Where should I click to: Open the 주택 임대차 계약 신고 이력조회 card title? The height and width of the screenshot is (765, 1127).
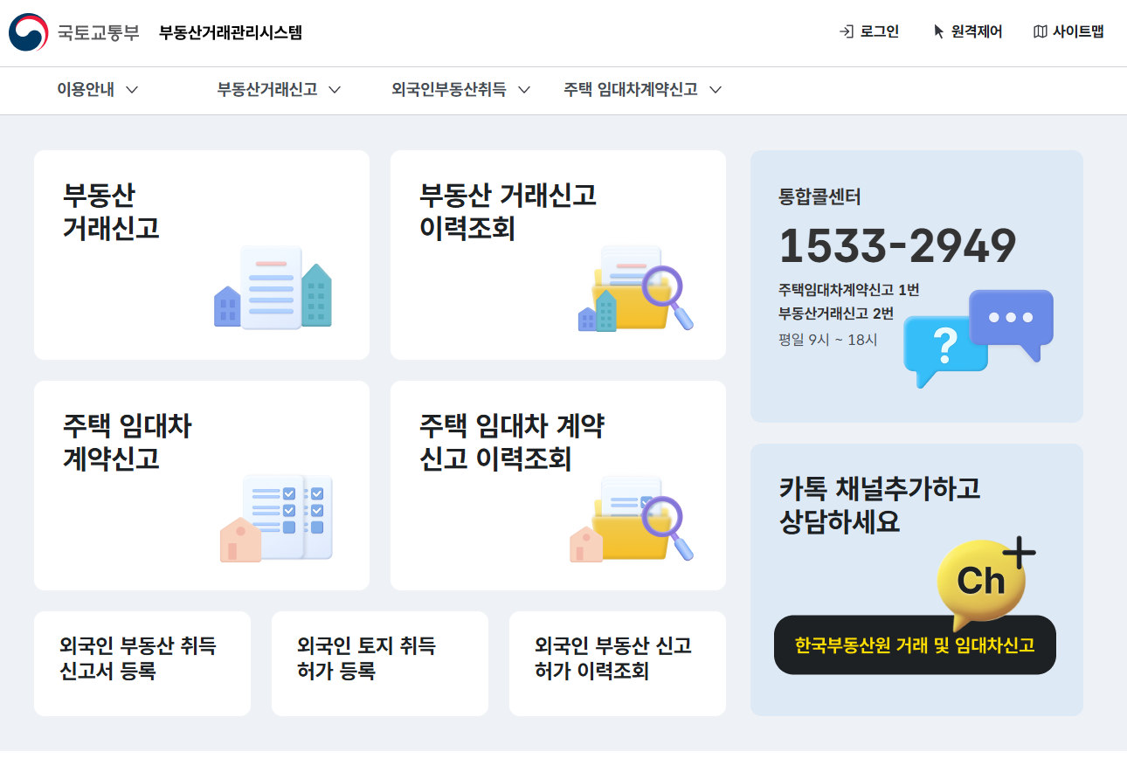click(x=512, y=442)
